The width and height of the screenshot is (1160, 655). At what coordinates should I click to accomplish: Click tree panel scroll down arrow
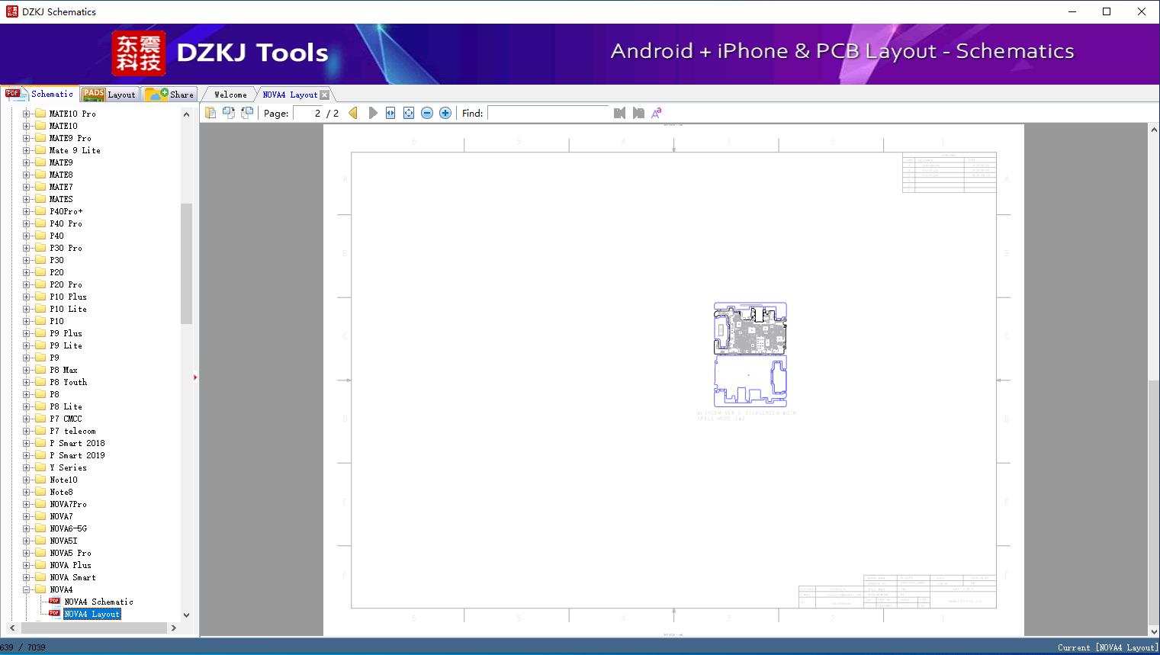point(186,615)
